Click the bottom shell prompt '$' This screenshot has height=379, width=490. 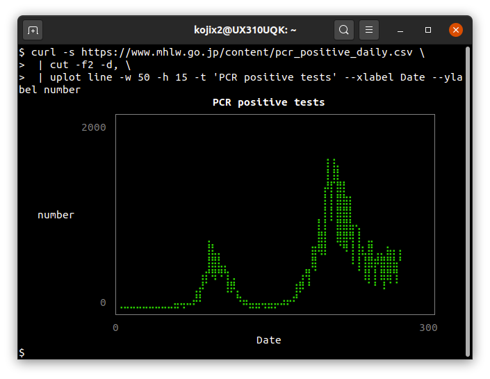click(x=22, y=353)
